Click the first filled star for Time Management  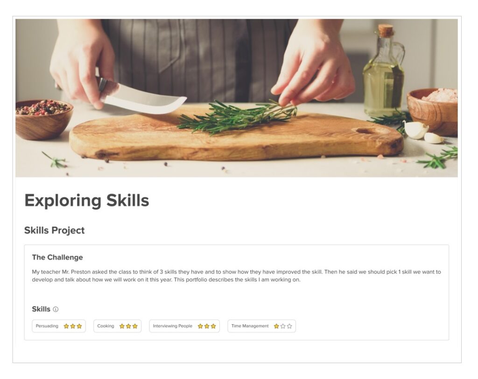click(276, 326)
